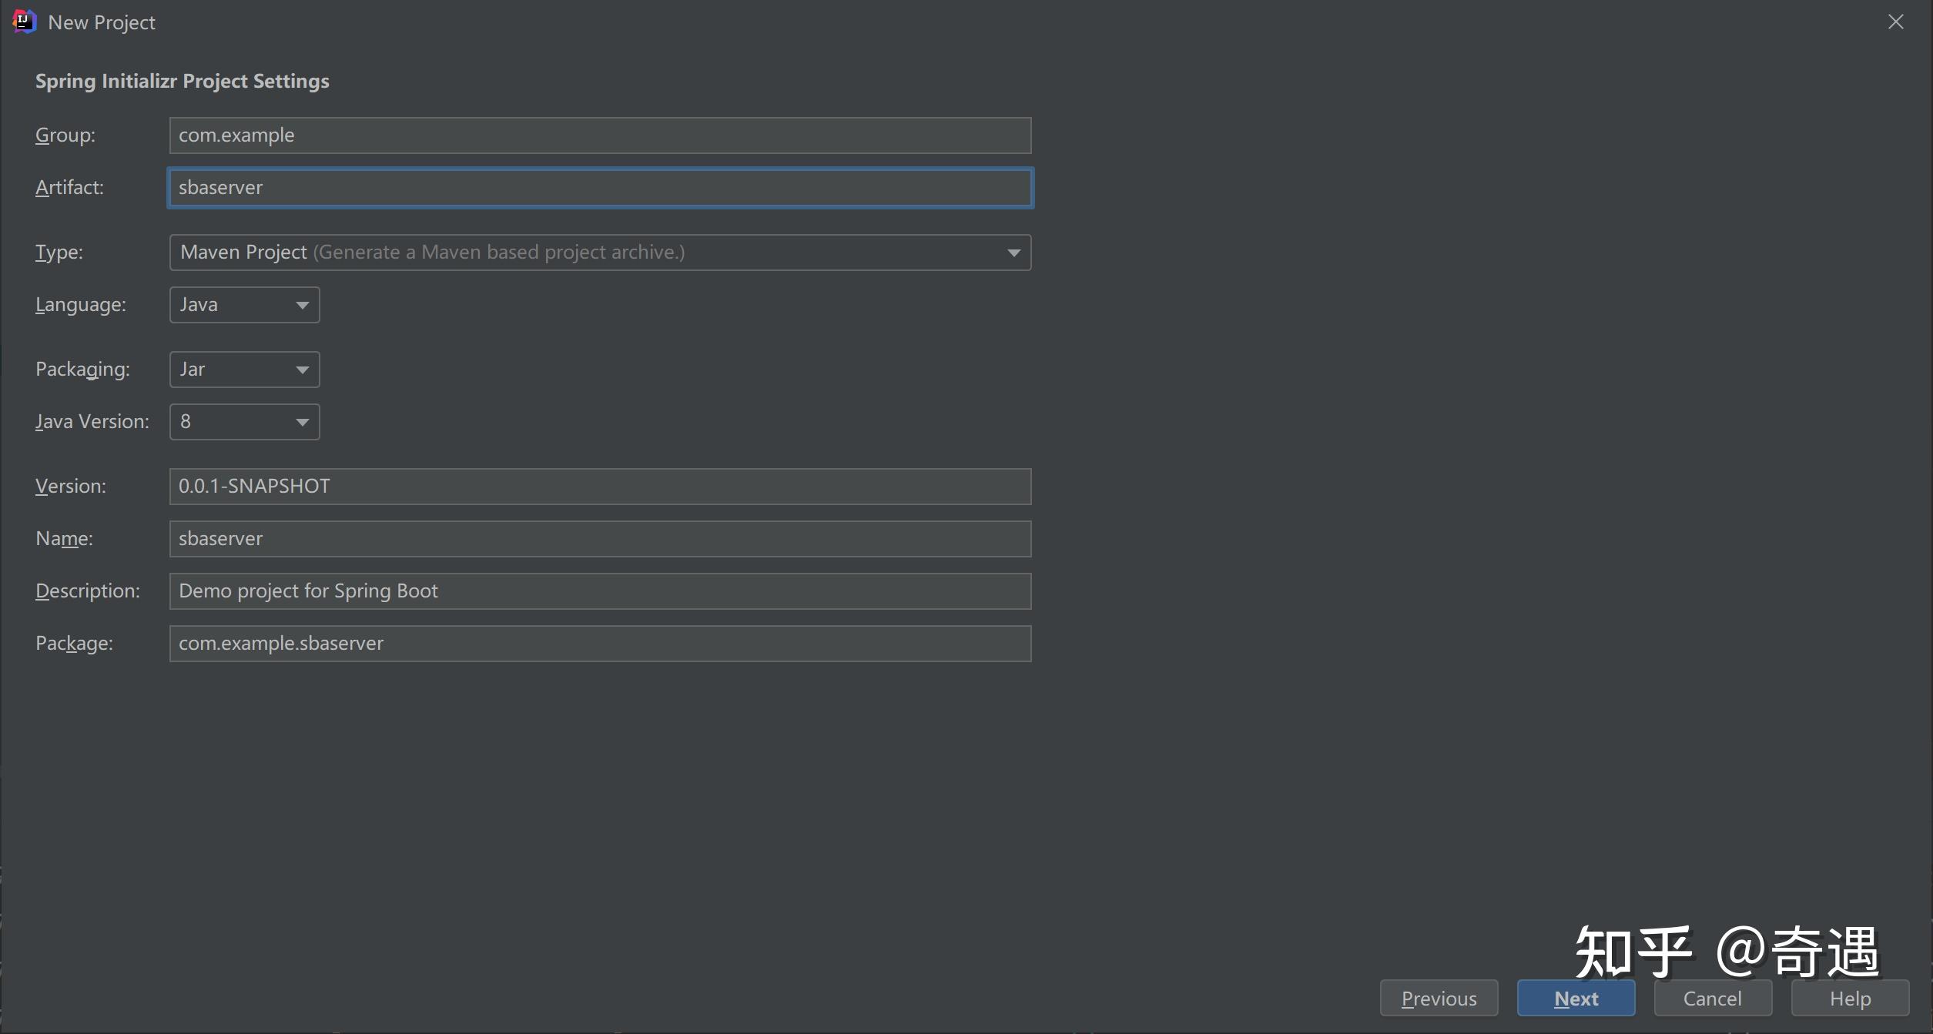Select the Description field text
This screenshot has height=1034, width=1933.
[599, 591]
